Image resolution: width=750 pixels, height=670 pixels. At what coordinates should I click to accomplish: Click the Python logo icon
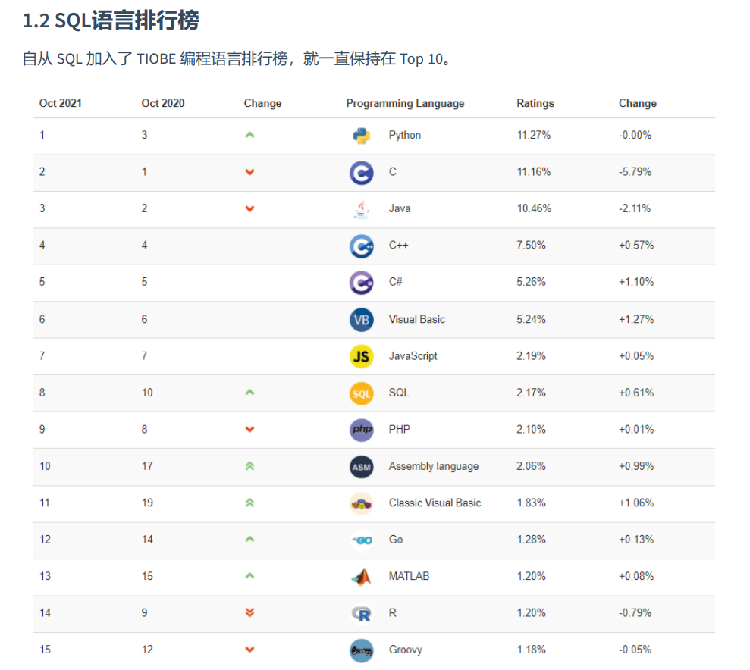pos(362,136)
